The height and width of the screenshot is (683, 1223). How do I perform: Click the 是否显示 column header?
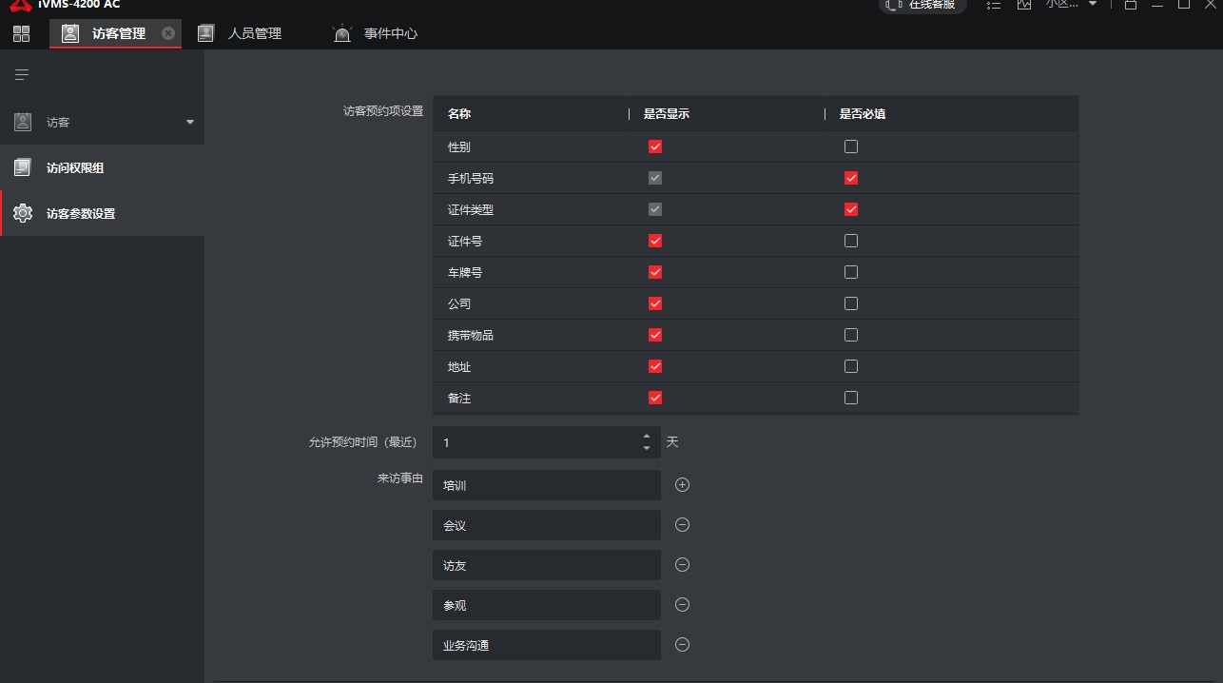coord(667,114)
